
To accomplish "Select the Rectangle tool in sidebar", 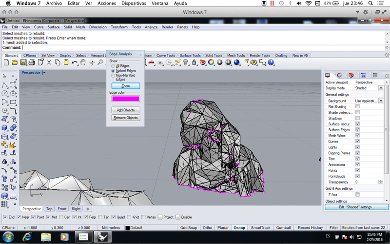I will click(13, 102).
